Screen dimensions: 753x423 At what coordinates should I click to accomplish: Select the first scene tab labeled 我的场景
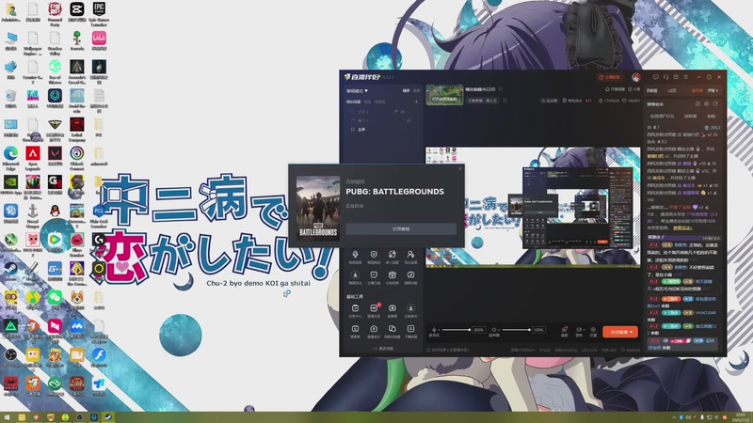click(354, 102)
